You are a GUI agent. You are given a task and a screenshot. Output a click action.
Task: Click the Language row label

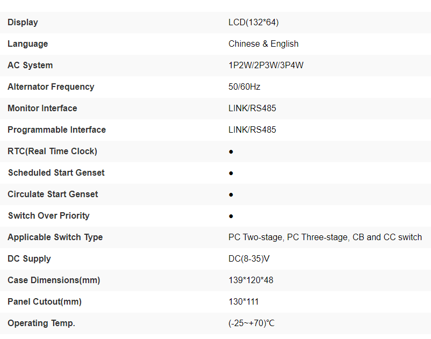pyautogui.click(x=27, y=44)
